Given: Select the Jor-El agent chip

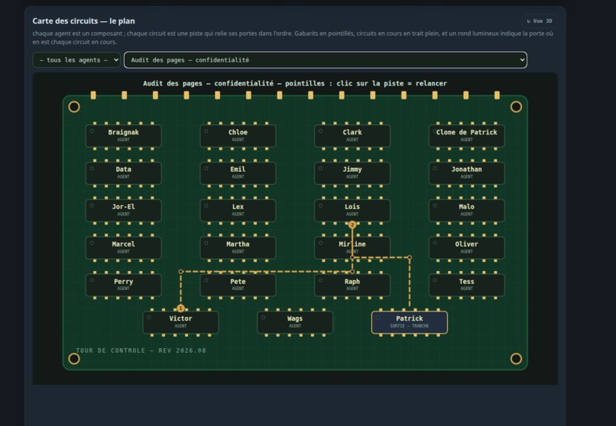Looking at the screenshot, I should pyautogui.click(x=123, y=210).
